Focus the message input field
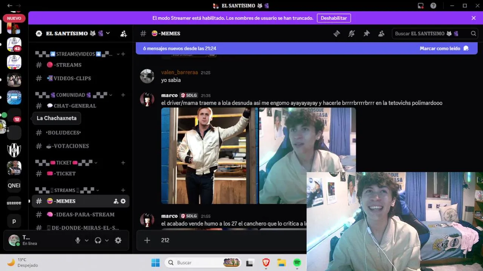483x271 pixels. 230,240
